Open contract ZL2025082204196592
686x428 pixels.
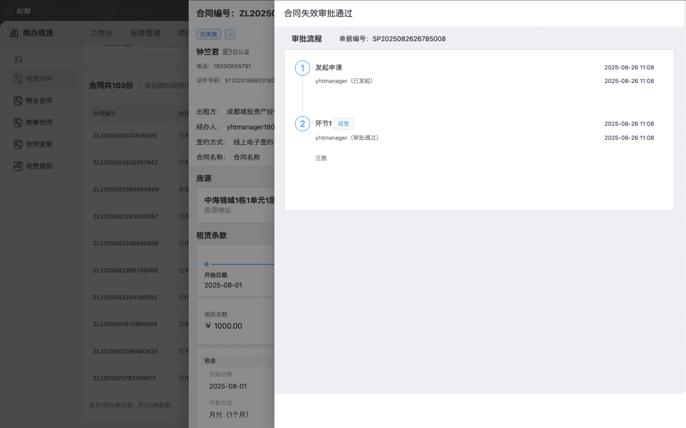tap(125, 297)
